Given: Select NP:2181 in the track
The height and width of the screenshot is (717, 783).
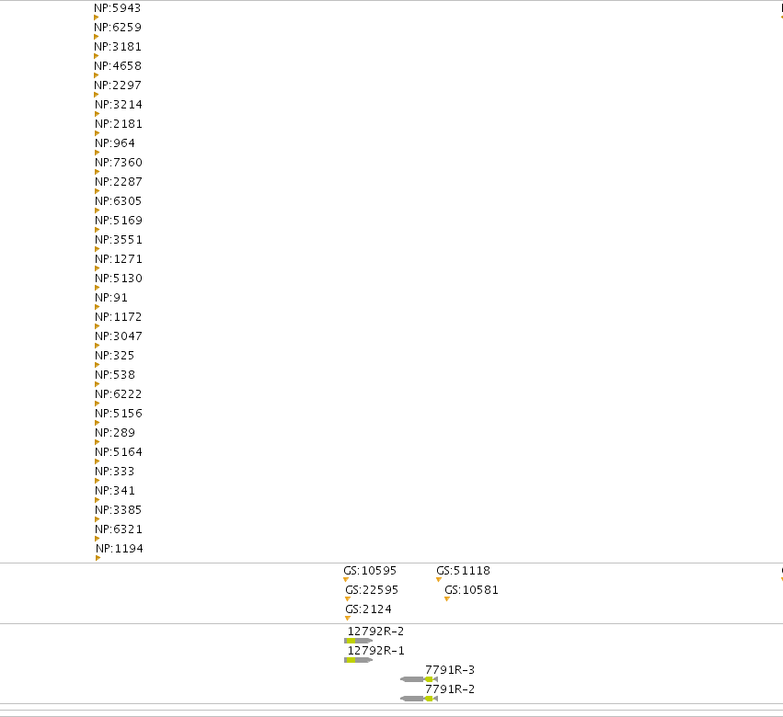Looking at the screenshot, I should 119,124.
